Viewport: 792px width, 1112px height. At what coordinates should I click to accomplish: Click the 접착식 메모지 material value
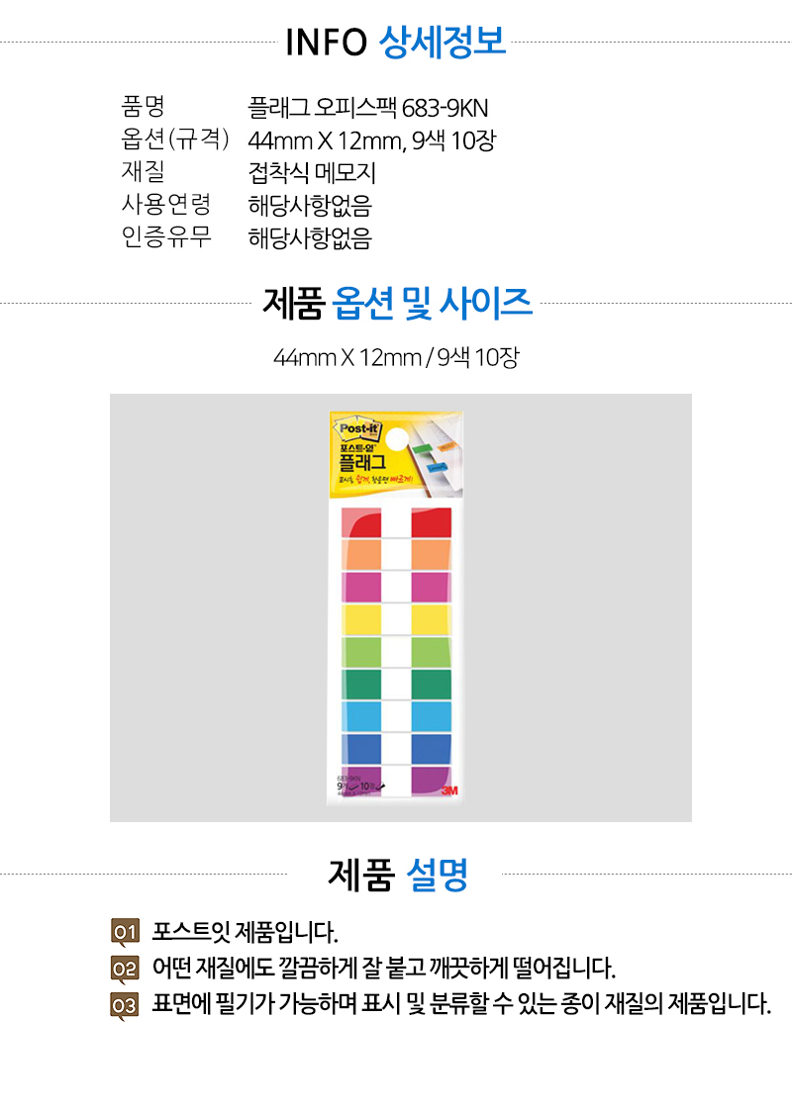click(x=312, y=173)
